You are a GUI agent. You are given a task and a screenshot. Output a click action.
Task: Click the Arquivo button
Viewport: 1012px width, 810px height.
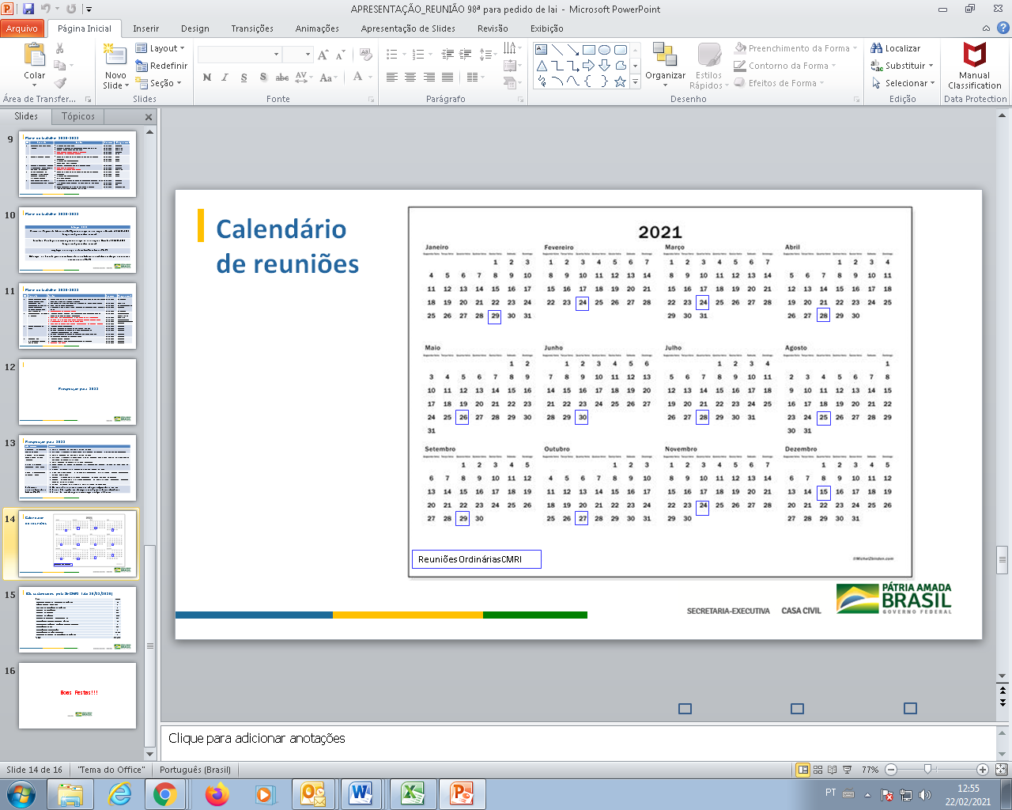tap(22, 28)
